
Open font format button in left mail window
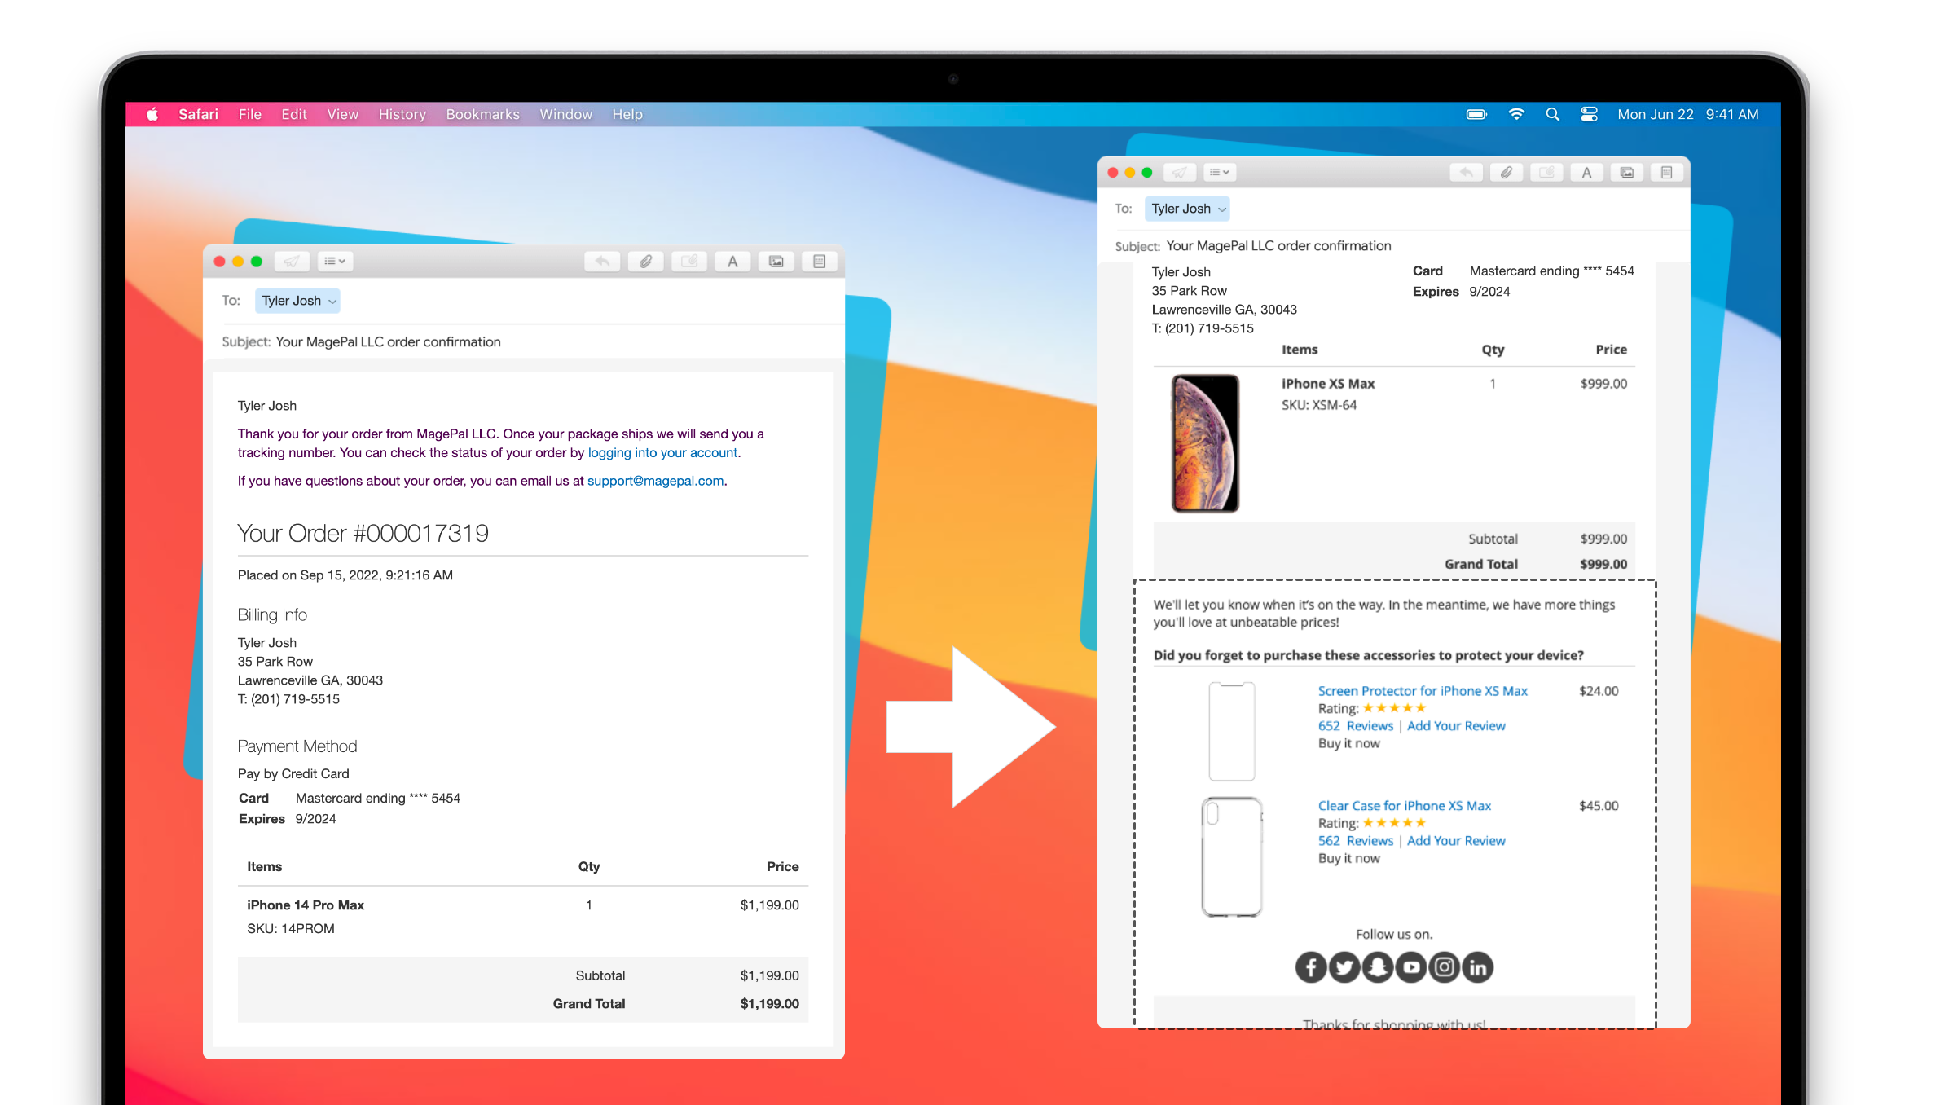[x=732, y=261]
